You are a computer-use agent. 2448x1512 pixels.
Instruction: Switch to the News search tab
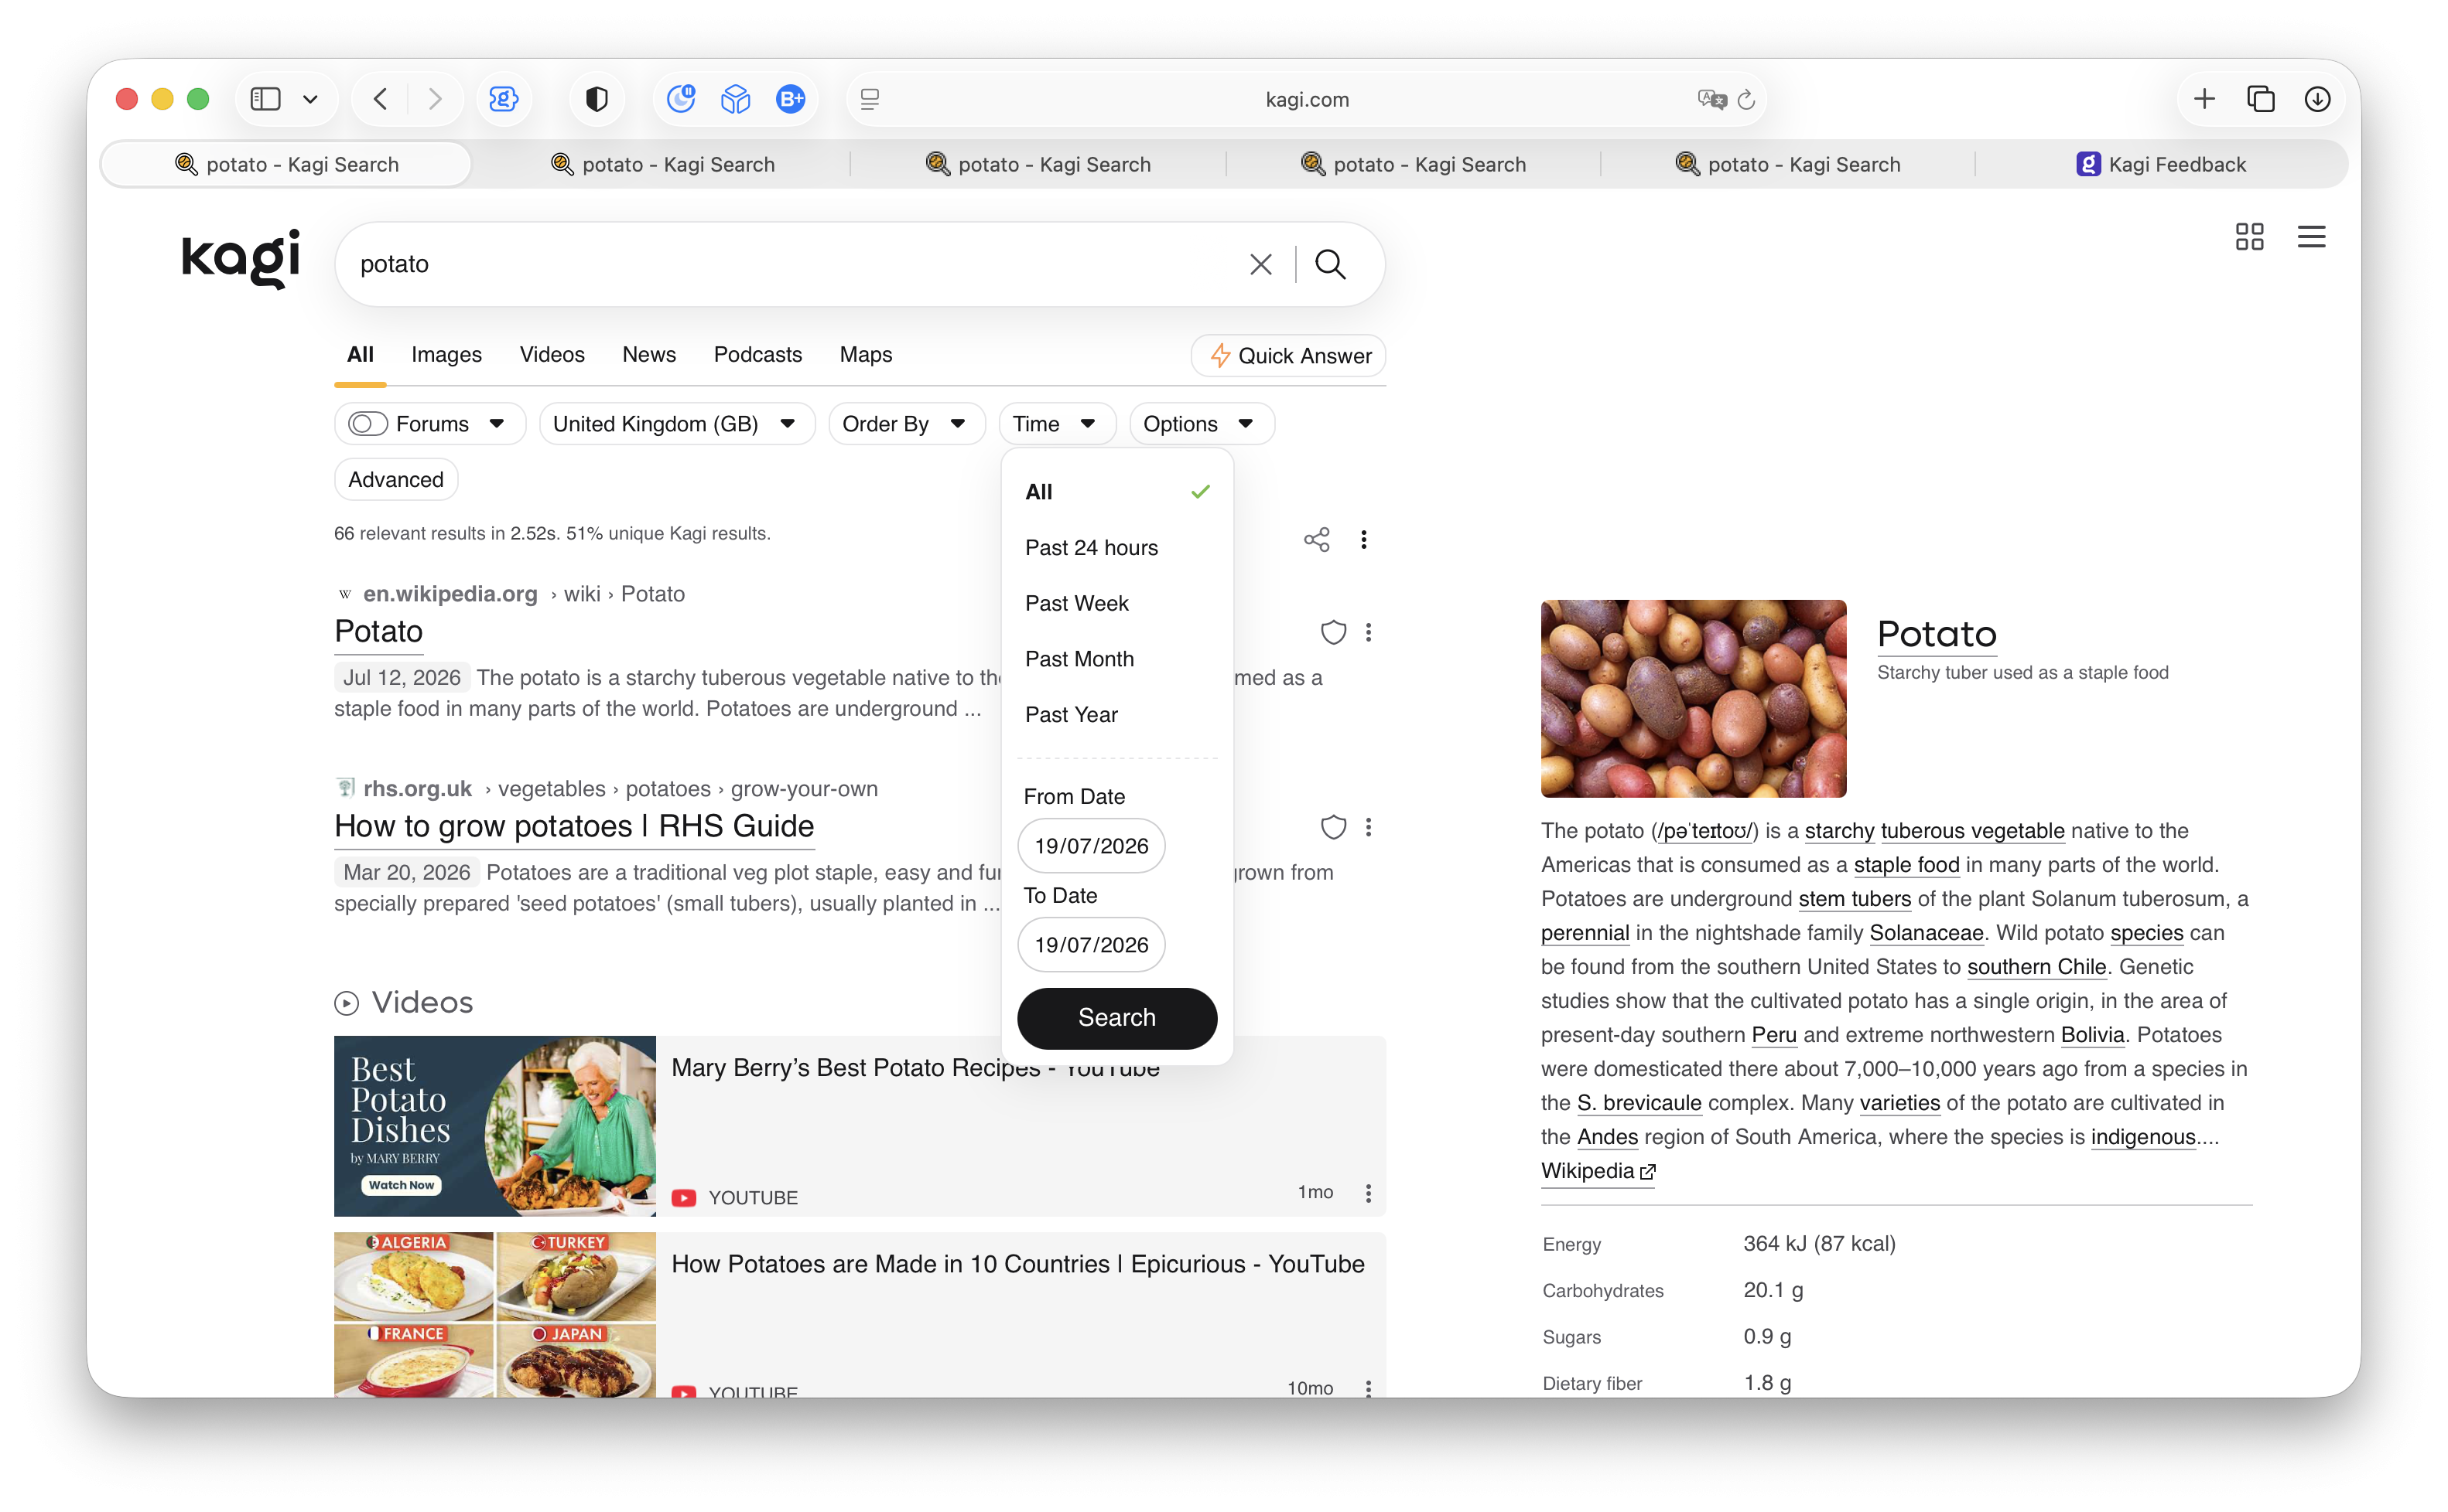point(648,355)
